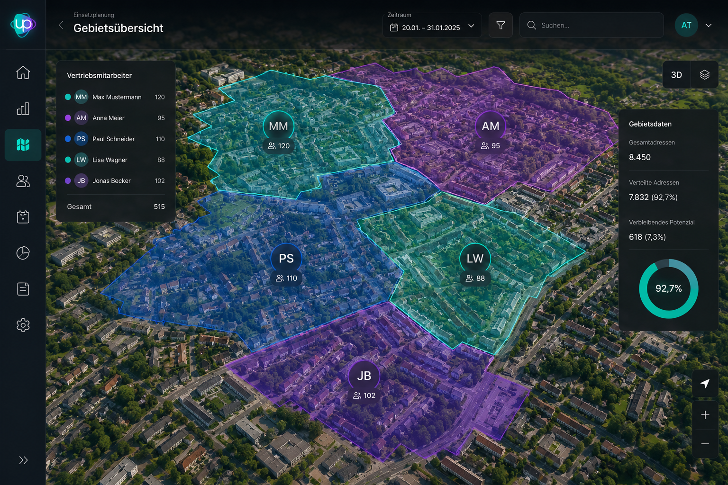Screen dimensions: 728x485
Task: Select the PS territory marker on map
Action: [x=286, y=259]
